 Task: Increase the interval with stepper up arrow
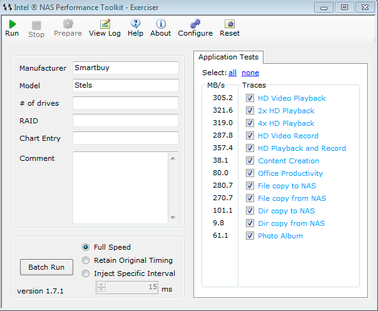coord(101,285)
